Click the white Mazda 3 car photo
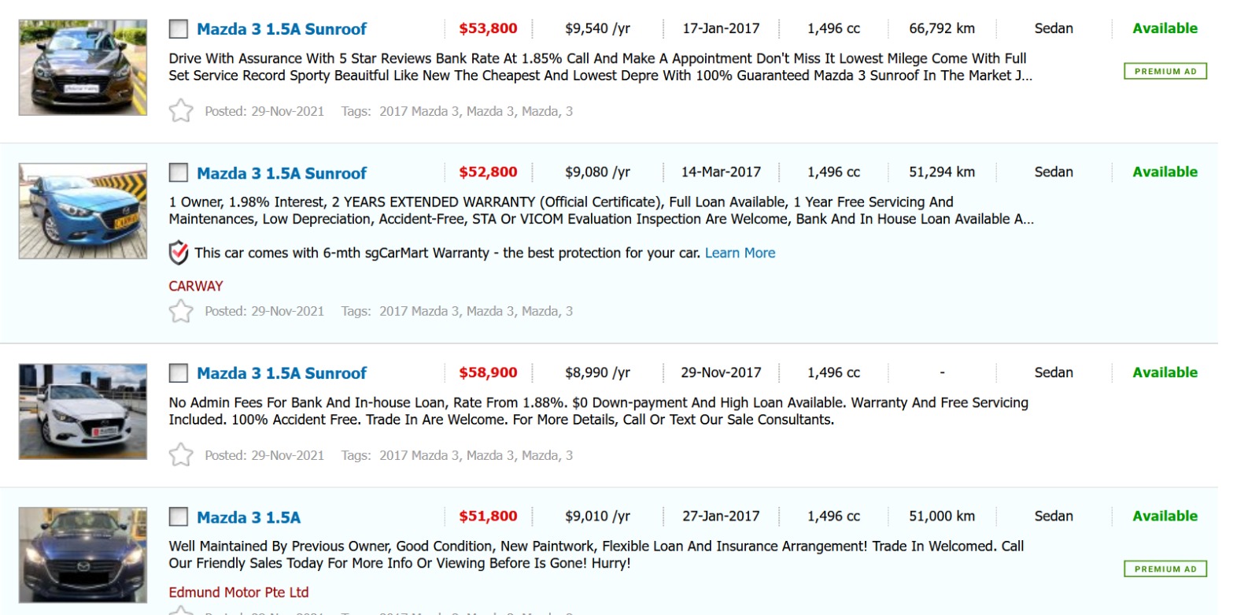Screen dimensions: 1259x615 pyautogui.click(x=83, y=411)
